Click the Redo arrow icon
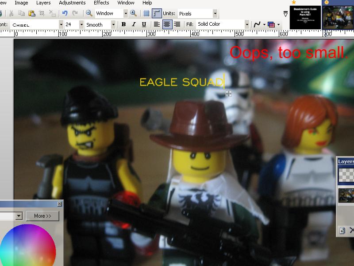The height and width of the screenshot is (266, 354). click(75, 13)
